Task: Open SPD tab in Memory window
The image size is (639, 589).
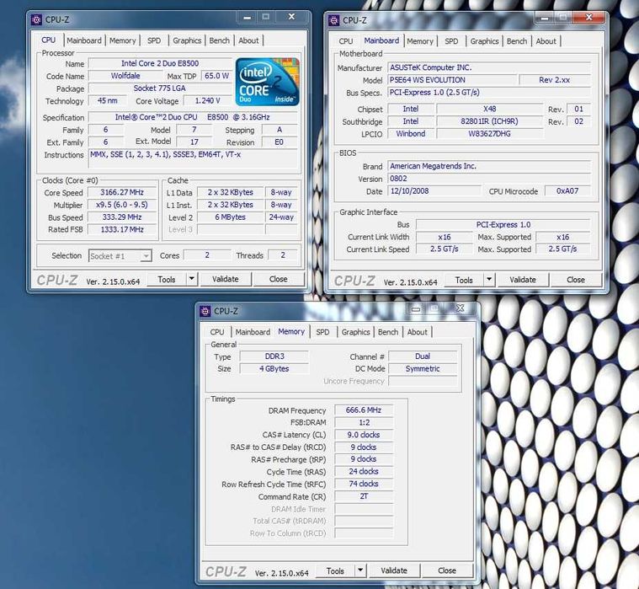Action: pyautogui.click(x=322, y=332)
